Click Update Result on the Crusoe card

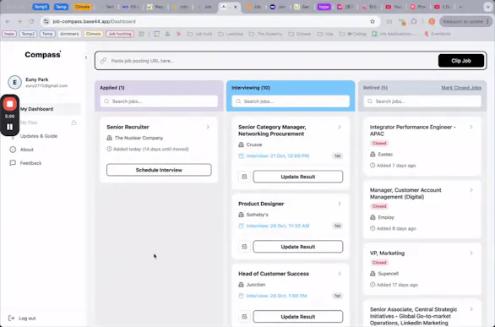[x=297, y=177]
